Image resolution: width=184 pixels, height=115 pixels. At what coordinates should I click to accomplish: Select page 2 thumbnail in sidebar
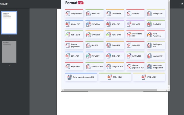pyautogui.click(x=9, y=52)
